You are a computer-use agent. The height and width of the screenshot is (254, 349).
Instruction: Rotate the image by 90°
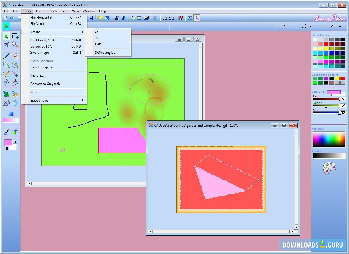[x=97, y=38]
